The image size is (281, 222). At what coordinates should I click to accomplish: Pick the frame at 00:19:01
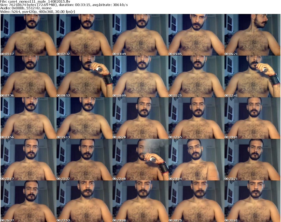[x=252, y=118]
